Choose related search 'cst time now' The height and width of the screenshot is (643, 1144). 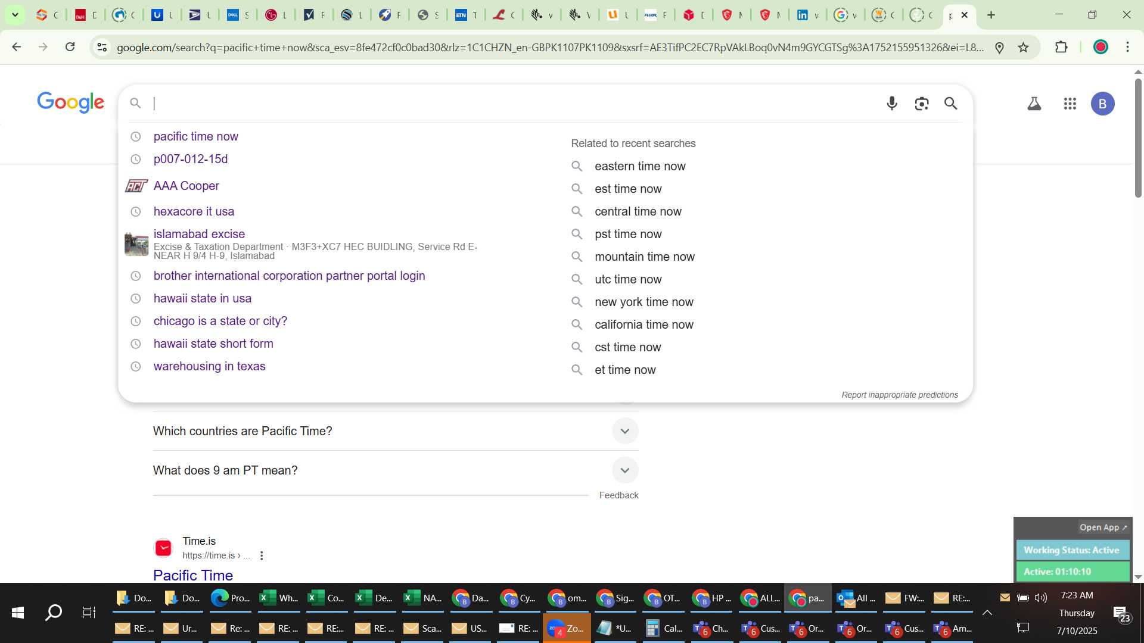pos(627,347)
